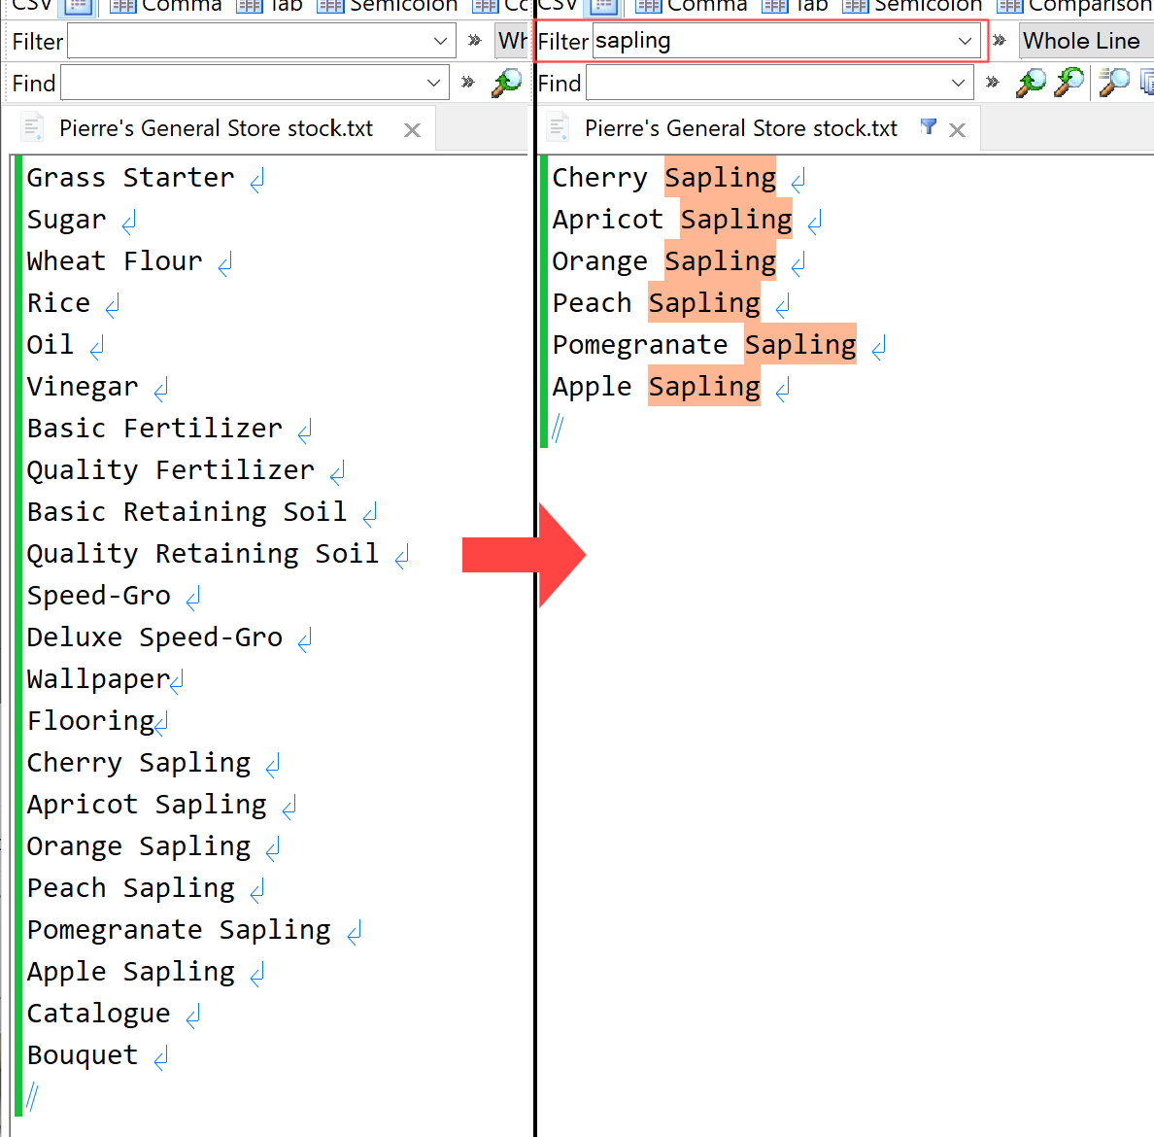Screen dimensions: 1154x1137
Task: Switch to the left Pierre's General Store stock.txt tab
Action: 216,129
